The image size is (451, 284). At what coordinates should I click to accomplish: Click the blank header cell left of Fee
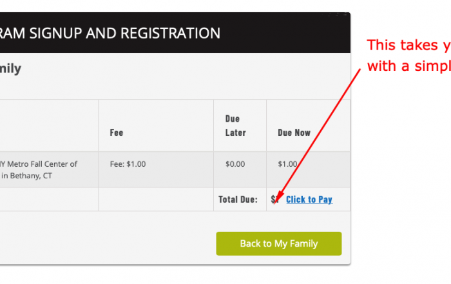[x=49, y=126]
